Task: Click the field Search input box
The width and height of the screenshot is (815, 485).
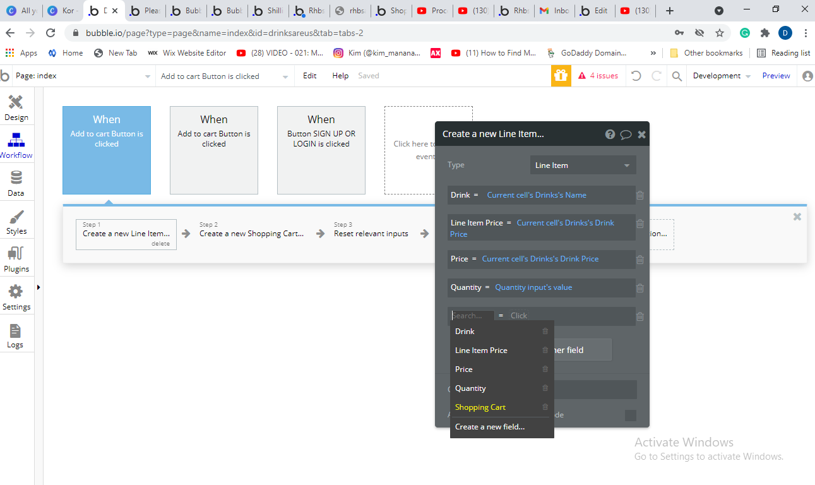Action: coord(472,316)
